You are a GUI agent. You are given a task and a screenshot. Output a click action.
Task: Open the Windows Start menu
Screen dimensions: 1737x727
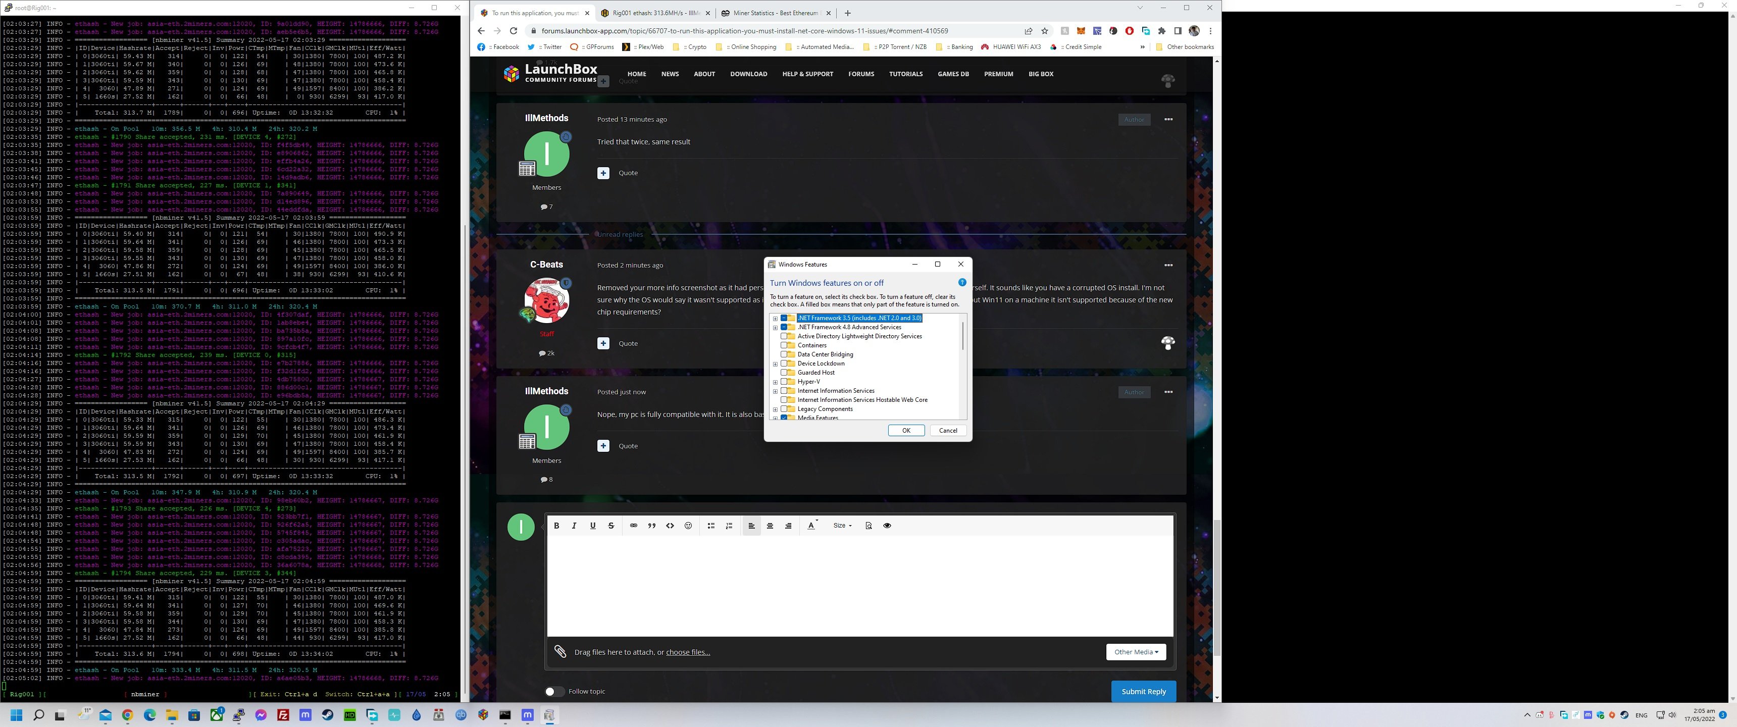click(16, 715)
